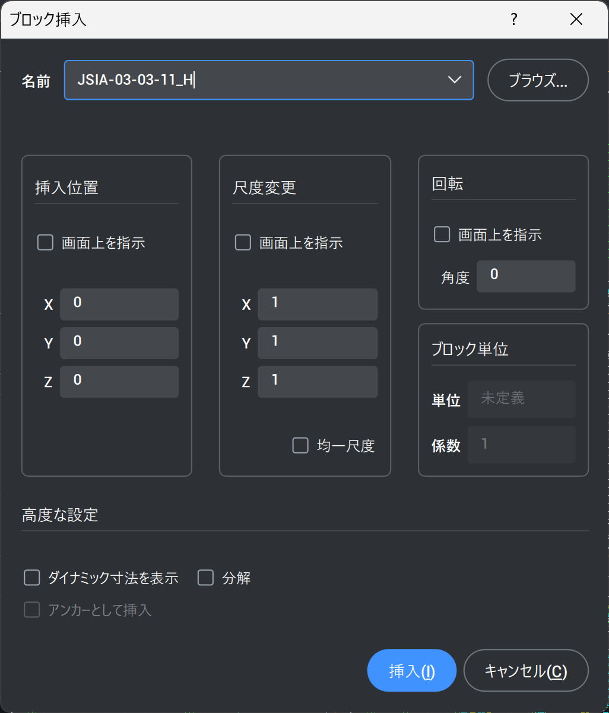
Task: Close the ブロック挿入 dialog
Action: [x=576, y=20]
